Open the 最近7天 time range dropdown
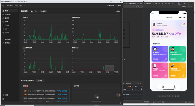 tap(34, 11)
